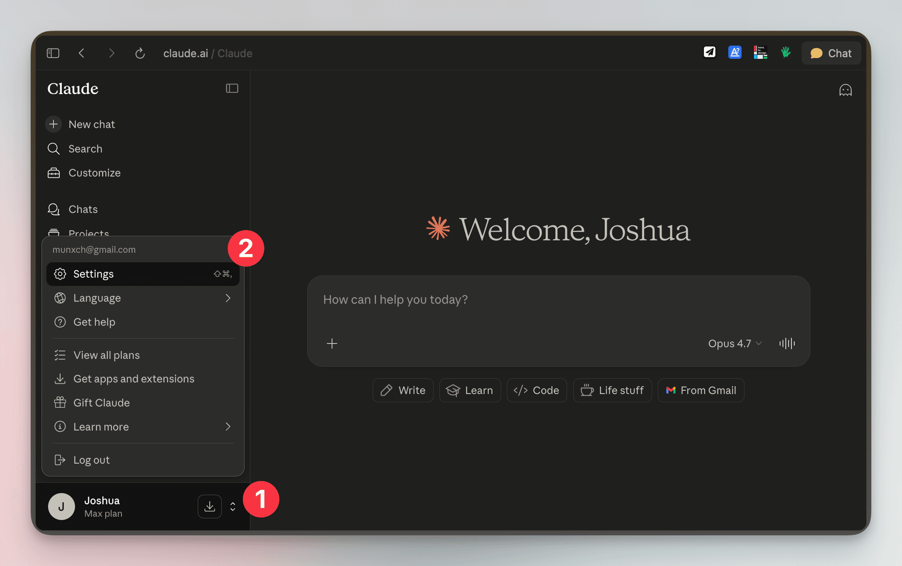
Task: Click the claude.ai address text
Action: [186, 53]
